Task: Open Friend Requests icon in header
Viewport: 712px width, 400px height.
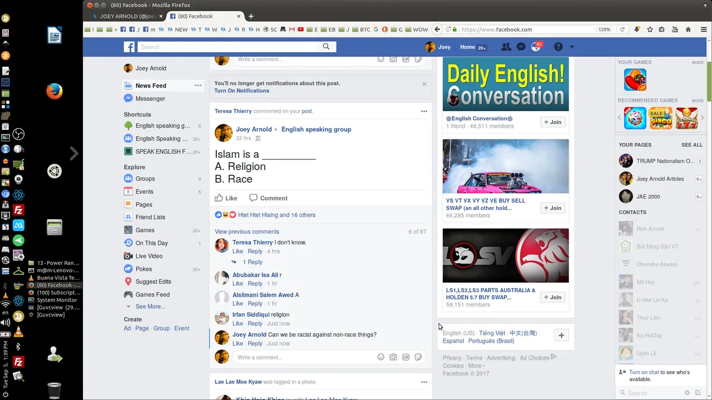Action: 506,47
